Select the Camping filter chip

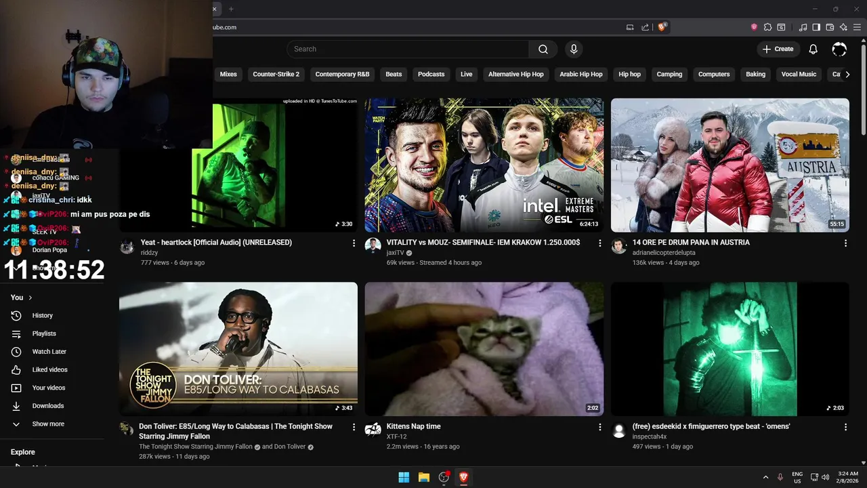(669, 75)
